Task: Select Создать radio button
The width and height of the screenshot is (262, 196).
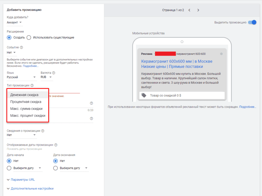Action: 9,38
